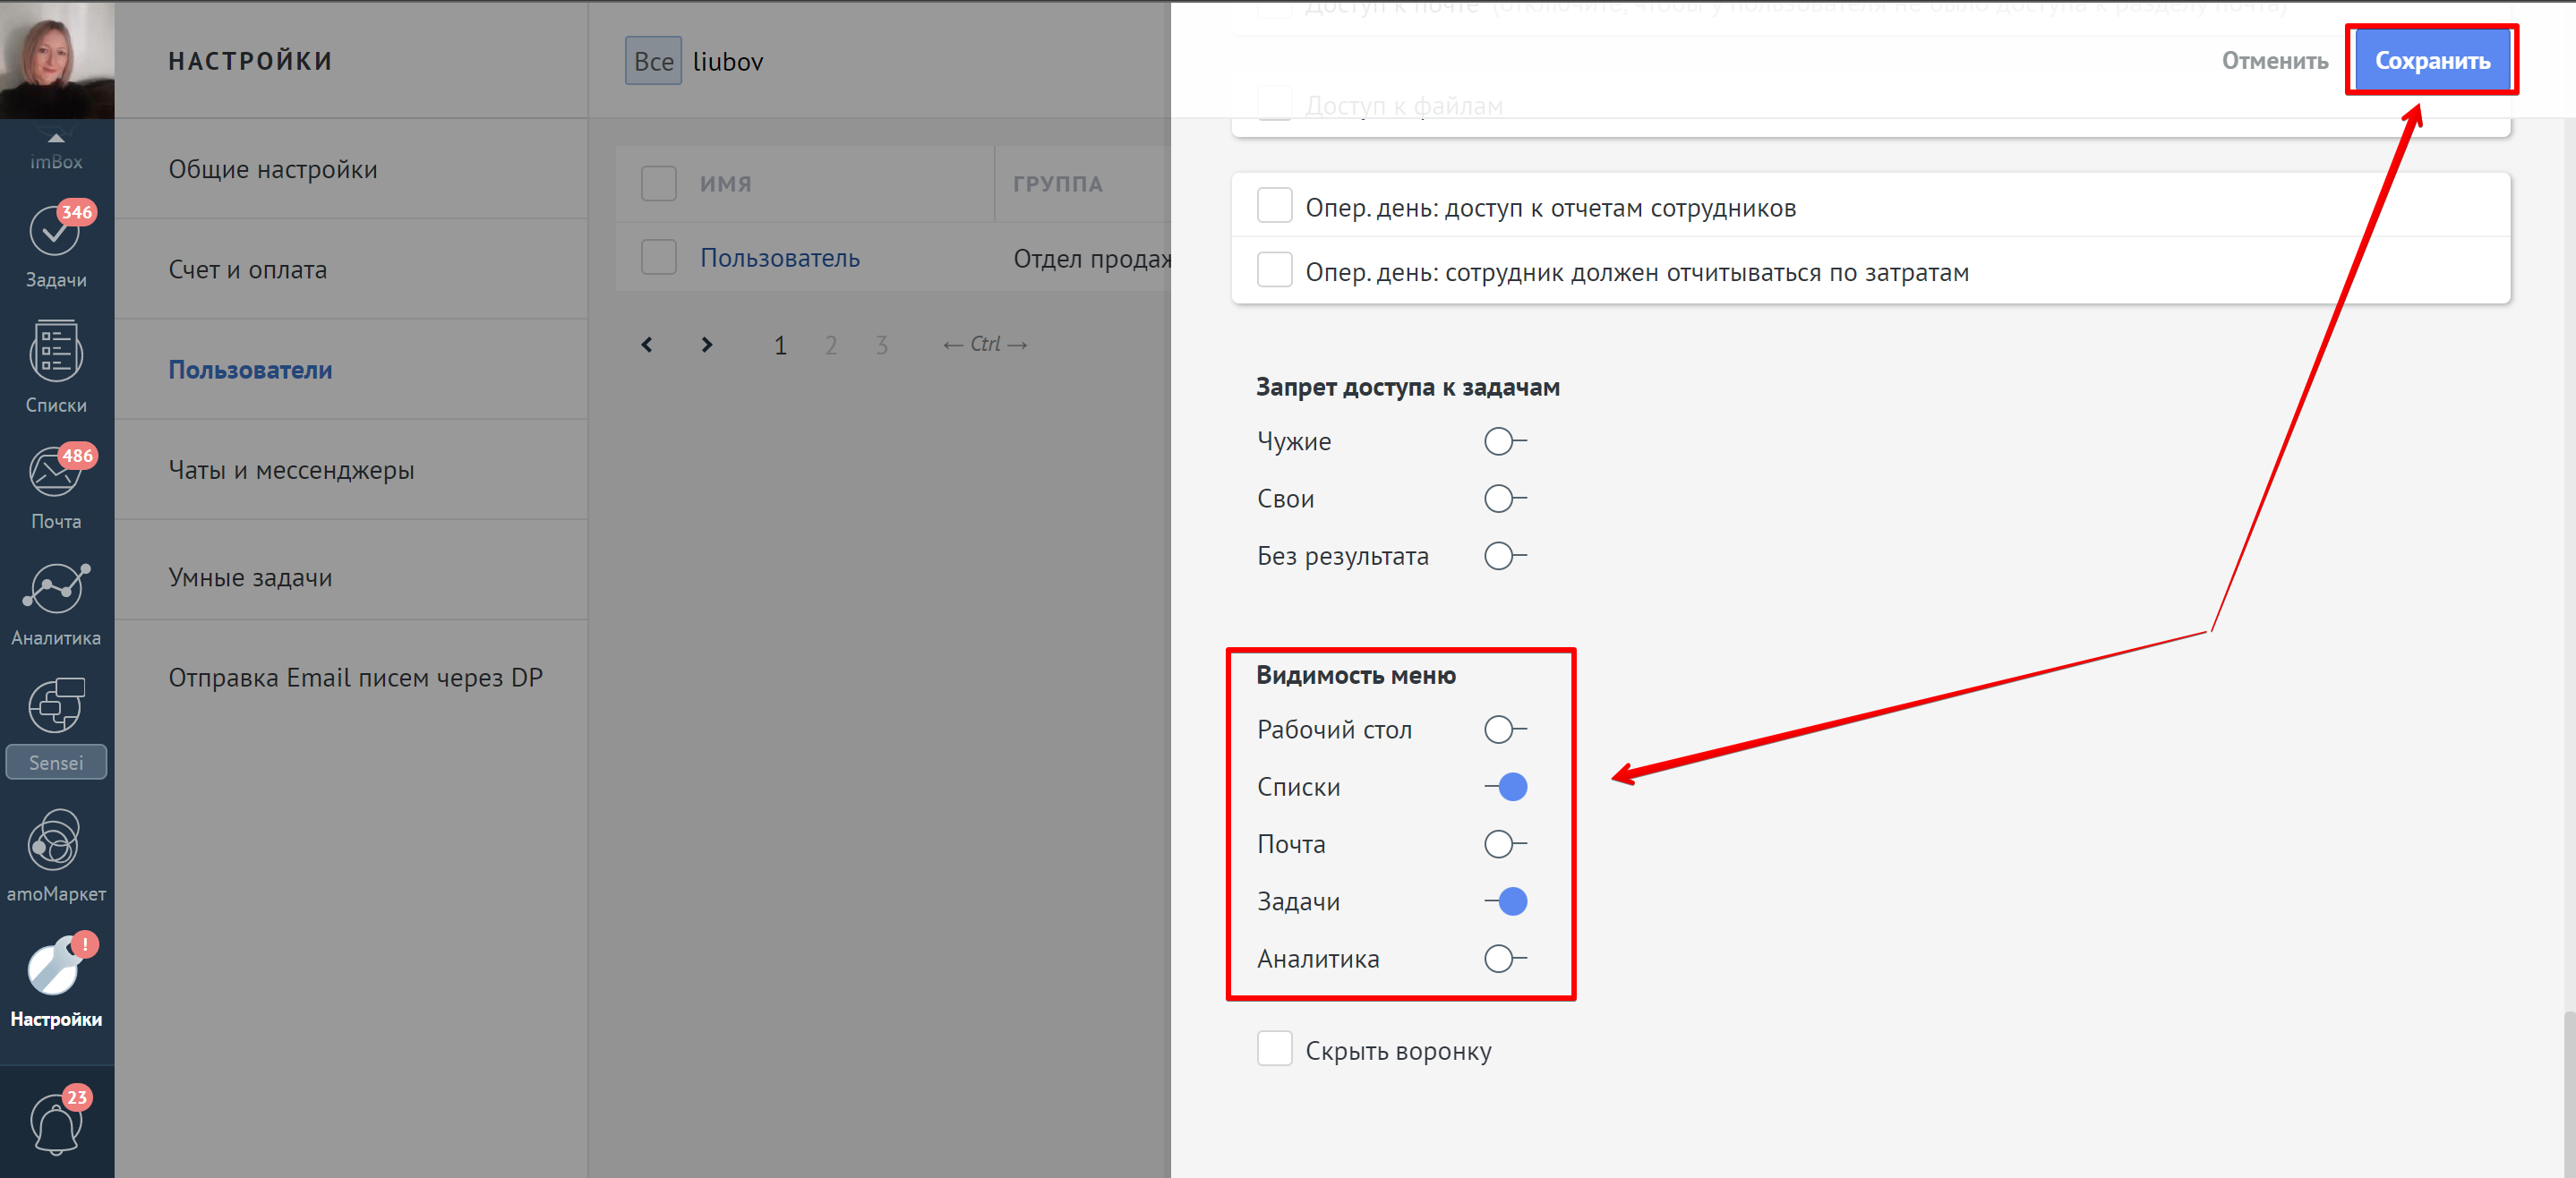Tick the select-all checkbox by ИМЯ

pyautogui.click(x=658, y=183)
